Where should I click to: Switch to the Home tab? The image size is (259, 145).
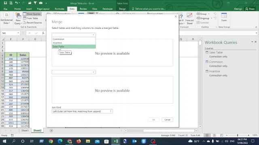tap(17, 9)
